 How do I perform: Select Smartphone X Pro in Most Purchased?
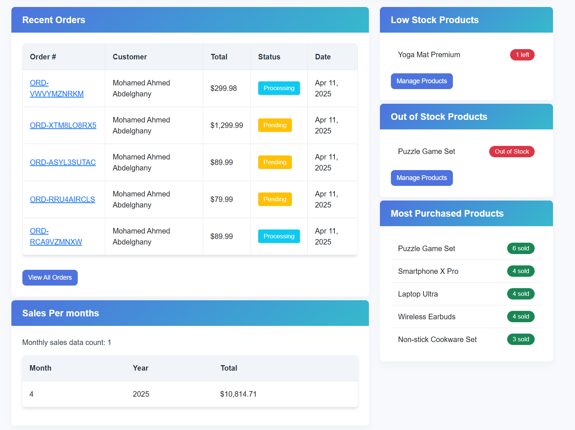[428, 271]
